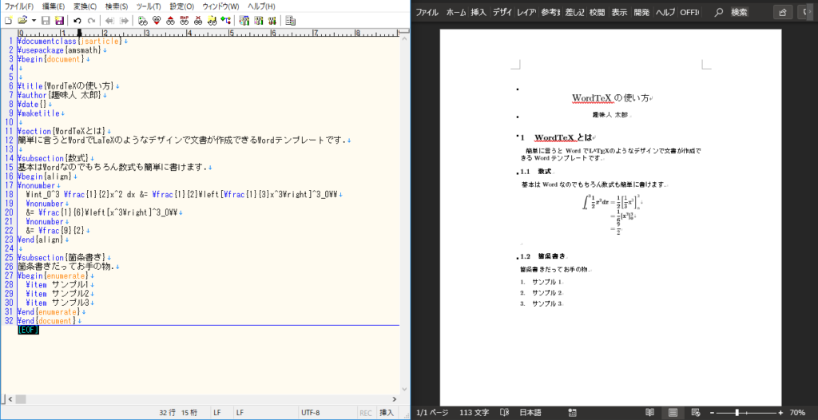Image resolution: width=818 pixels, height=420 pixels.
Task: Click the Share icon in Word
Action: 781,12
